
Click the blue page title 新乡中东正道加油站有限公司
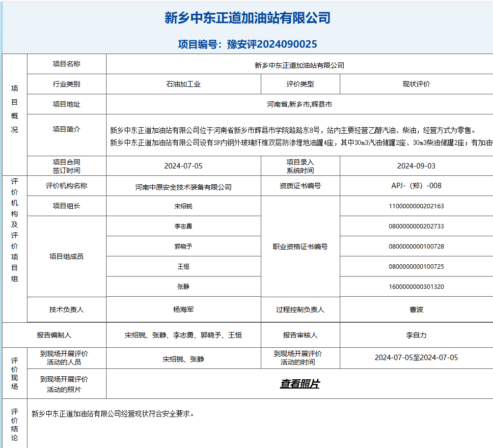tap(247, 18)
